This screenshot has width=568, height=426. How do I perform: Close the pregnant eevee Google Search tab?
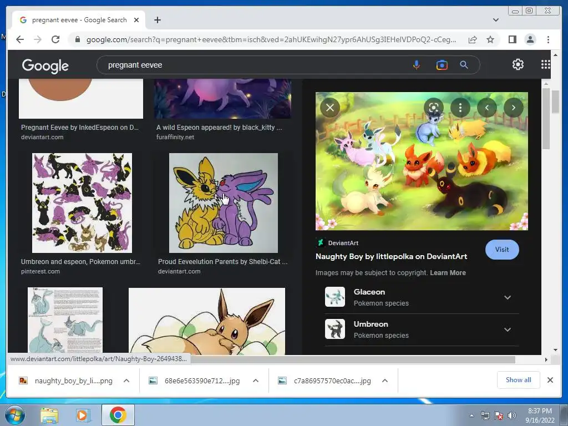pos(136,20)
